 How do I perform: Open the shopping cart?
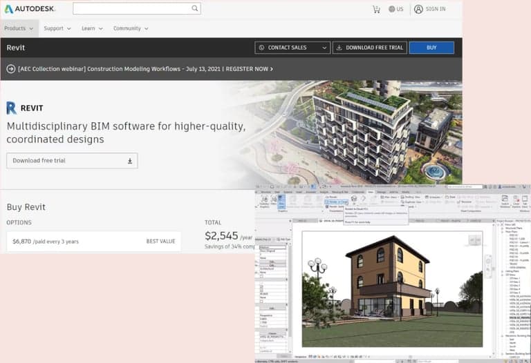pyautogui.click(x=376, y=9)
